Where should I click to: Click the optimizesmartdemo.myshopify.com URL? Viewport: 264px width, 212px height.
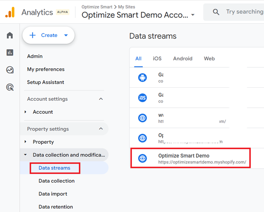point(202,162)
